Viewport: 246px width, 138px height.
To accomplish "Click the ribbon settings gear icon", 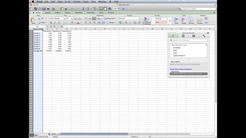I will coord(214,13).
